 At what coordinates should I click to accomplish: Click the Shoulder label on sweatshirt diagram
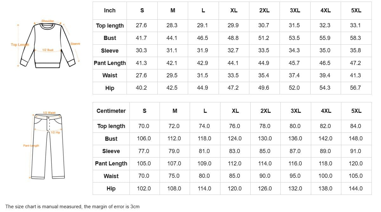[x=48, y=21]
